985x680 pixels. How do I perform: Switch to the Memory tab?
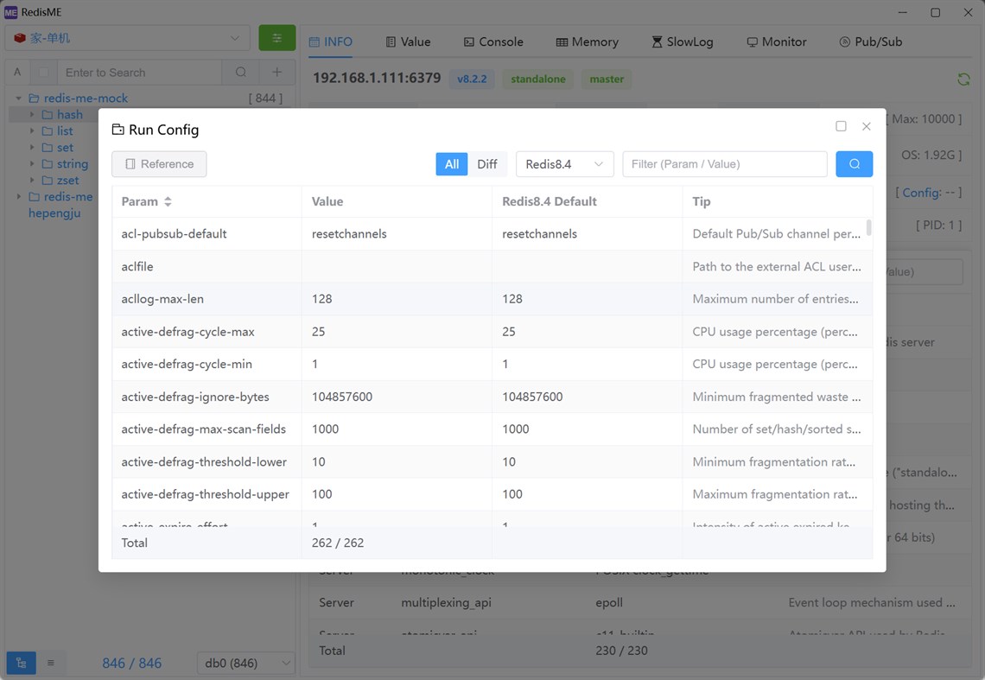[x=588, y=42]
